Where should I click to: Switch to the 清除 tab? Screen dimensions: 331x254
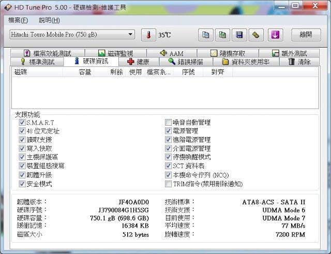click(x=299, y=62)
